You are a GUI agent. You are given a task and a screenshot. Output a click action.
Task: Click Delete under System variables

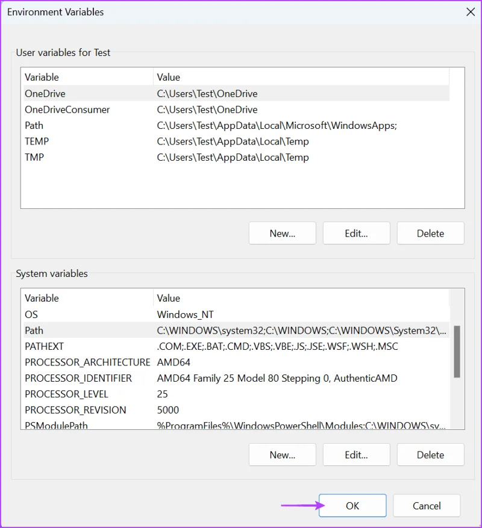(430, 455)
